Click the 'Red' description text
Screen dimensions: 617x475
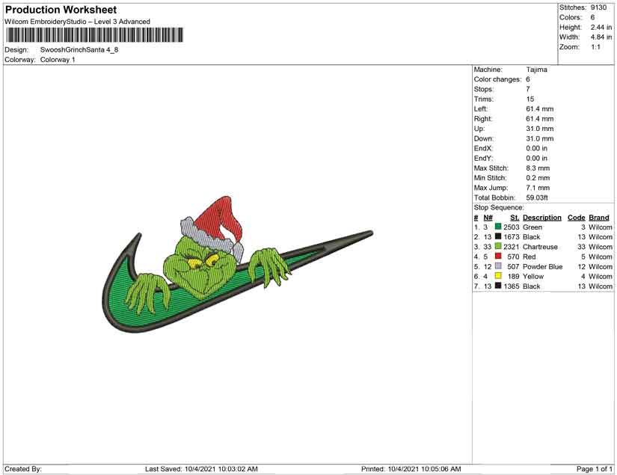tap(529, 257)
